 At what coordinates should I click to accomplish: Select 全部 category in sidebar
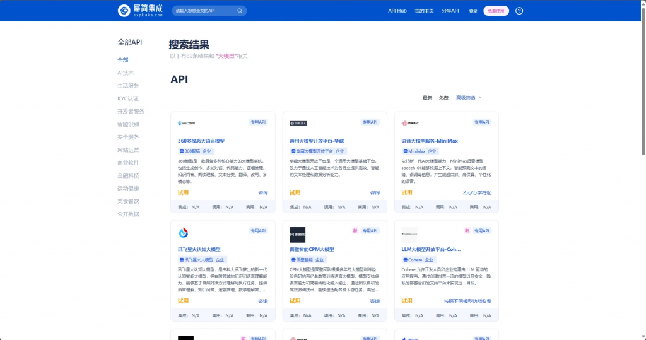[x=123, y=60]
